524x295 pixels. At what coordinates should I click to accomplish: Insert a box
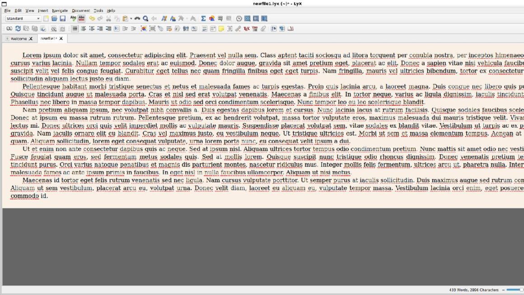(229, 29)
